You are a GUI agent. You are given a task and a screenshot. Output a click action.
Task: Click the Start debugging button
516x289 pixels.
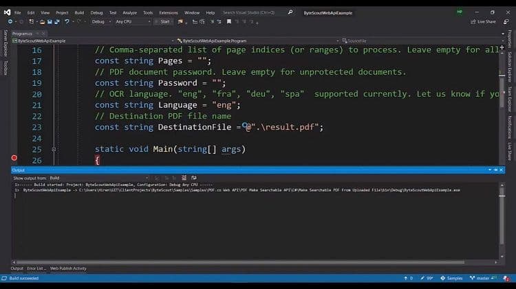coord(164,21)
